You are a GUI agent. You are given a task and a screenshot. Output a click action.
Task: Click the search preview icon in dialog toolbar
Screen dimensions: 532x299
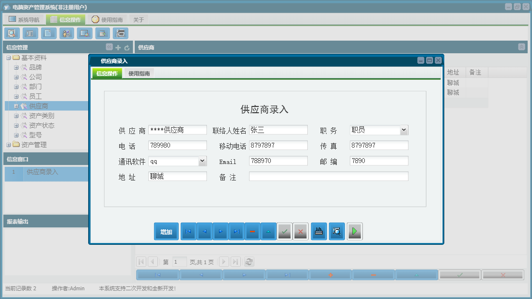[337, 232]
